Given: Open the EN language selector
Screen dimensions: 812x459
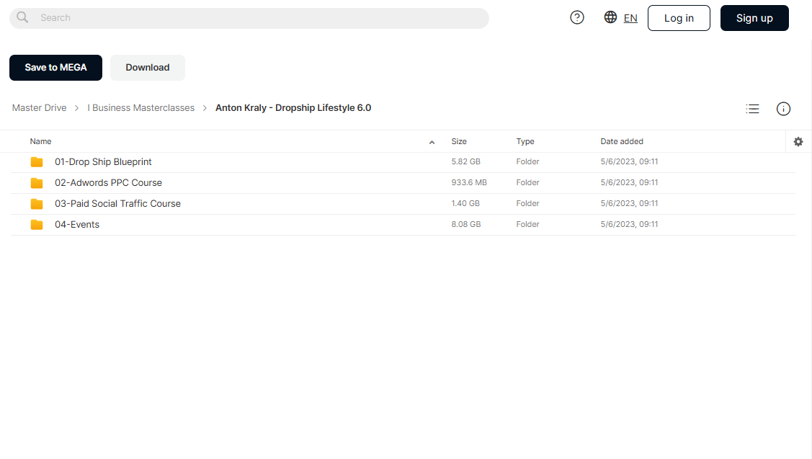Looking at the screenshot, I should (630, 18).
